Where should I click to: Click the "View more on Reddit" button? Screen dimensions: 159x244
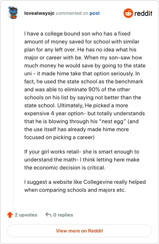click(x=79, y=231)
